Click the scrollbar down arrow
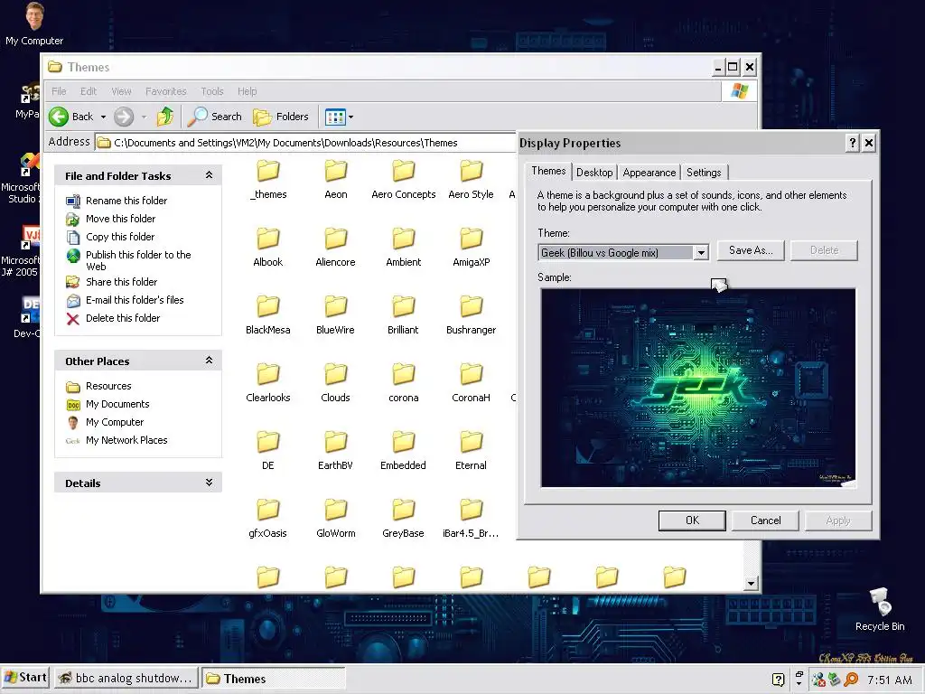This screenshot has height=694, width=925. tap(751, 584)
